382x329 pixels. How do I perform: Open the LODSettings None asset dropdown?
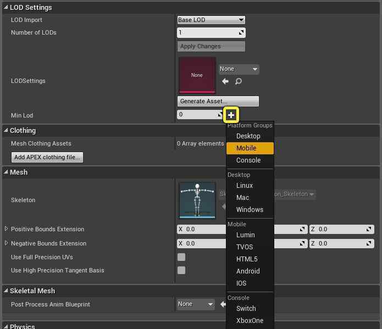(x=239, y=69)
